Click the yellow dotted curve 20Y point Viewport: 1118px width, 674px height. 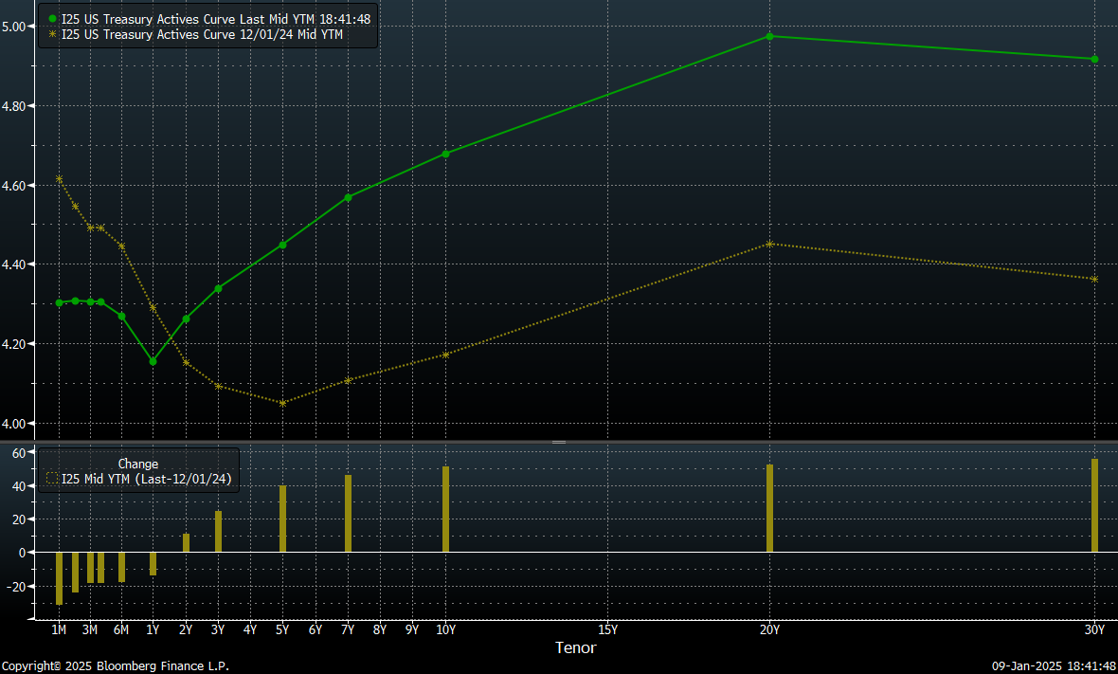click(769, 244)
